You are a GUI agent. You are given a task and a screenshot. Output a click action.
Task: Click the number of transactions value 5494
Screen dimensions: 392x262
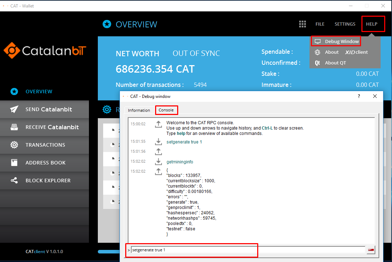click(200, 85)
